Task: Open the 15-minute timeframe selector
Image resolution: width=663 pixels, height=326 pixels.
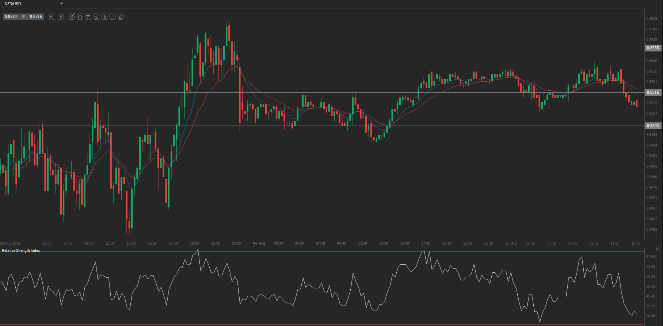Action: pyautogui.click(x=72, y=17)
